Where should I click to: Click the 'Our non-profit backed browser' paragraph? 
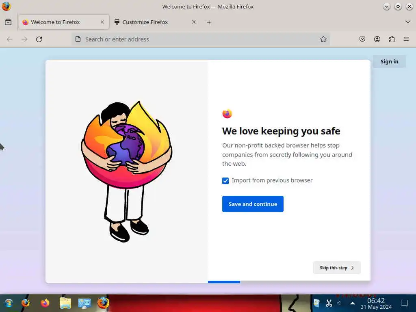pos(287,154)
